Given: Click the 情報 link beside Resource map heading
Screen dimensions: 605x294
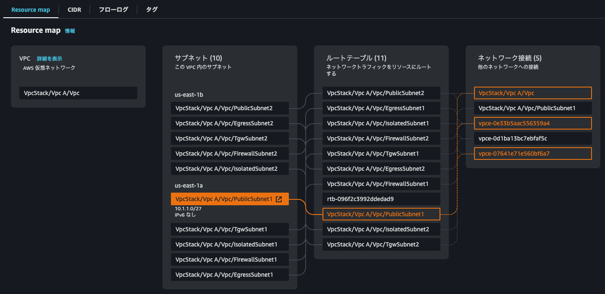Looking at the screenshot, I should [x=69, y=30].
